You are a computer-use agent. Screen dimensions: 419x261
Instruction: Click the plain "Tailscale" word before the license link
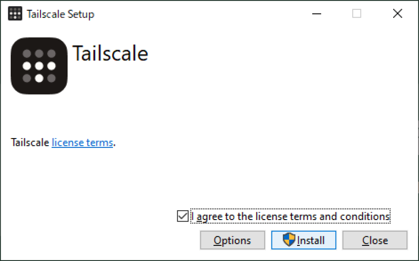point(30,143)
